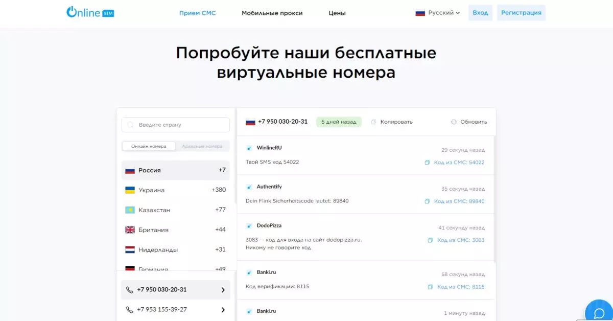Click the copy icon for code 3083
The image size is (613, 321).
[x=430, y=240]
